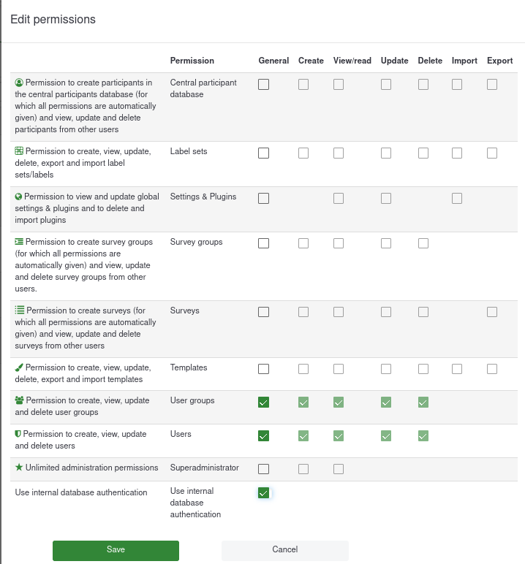Uncheck Delete permission for Users
This screenshot has width=525, height=564.
coord(423,435)
